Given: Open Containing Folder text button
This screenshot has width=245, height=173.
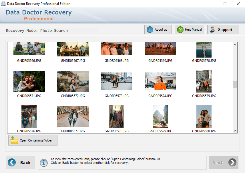Looking at the screenshot, I should coord(36,140).
